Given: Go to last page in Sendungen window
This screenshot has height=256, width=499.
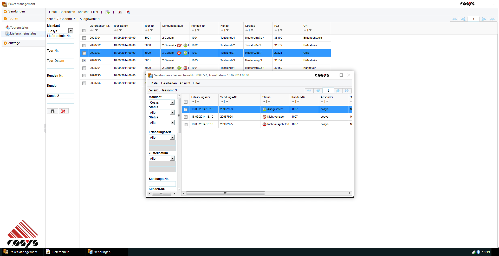Looking at the screenshot, I should pos(347,91).
